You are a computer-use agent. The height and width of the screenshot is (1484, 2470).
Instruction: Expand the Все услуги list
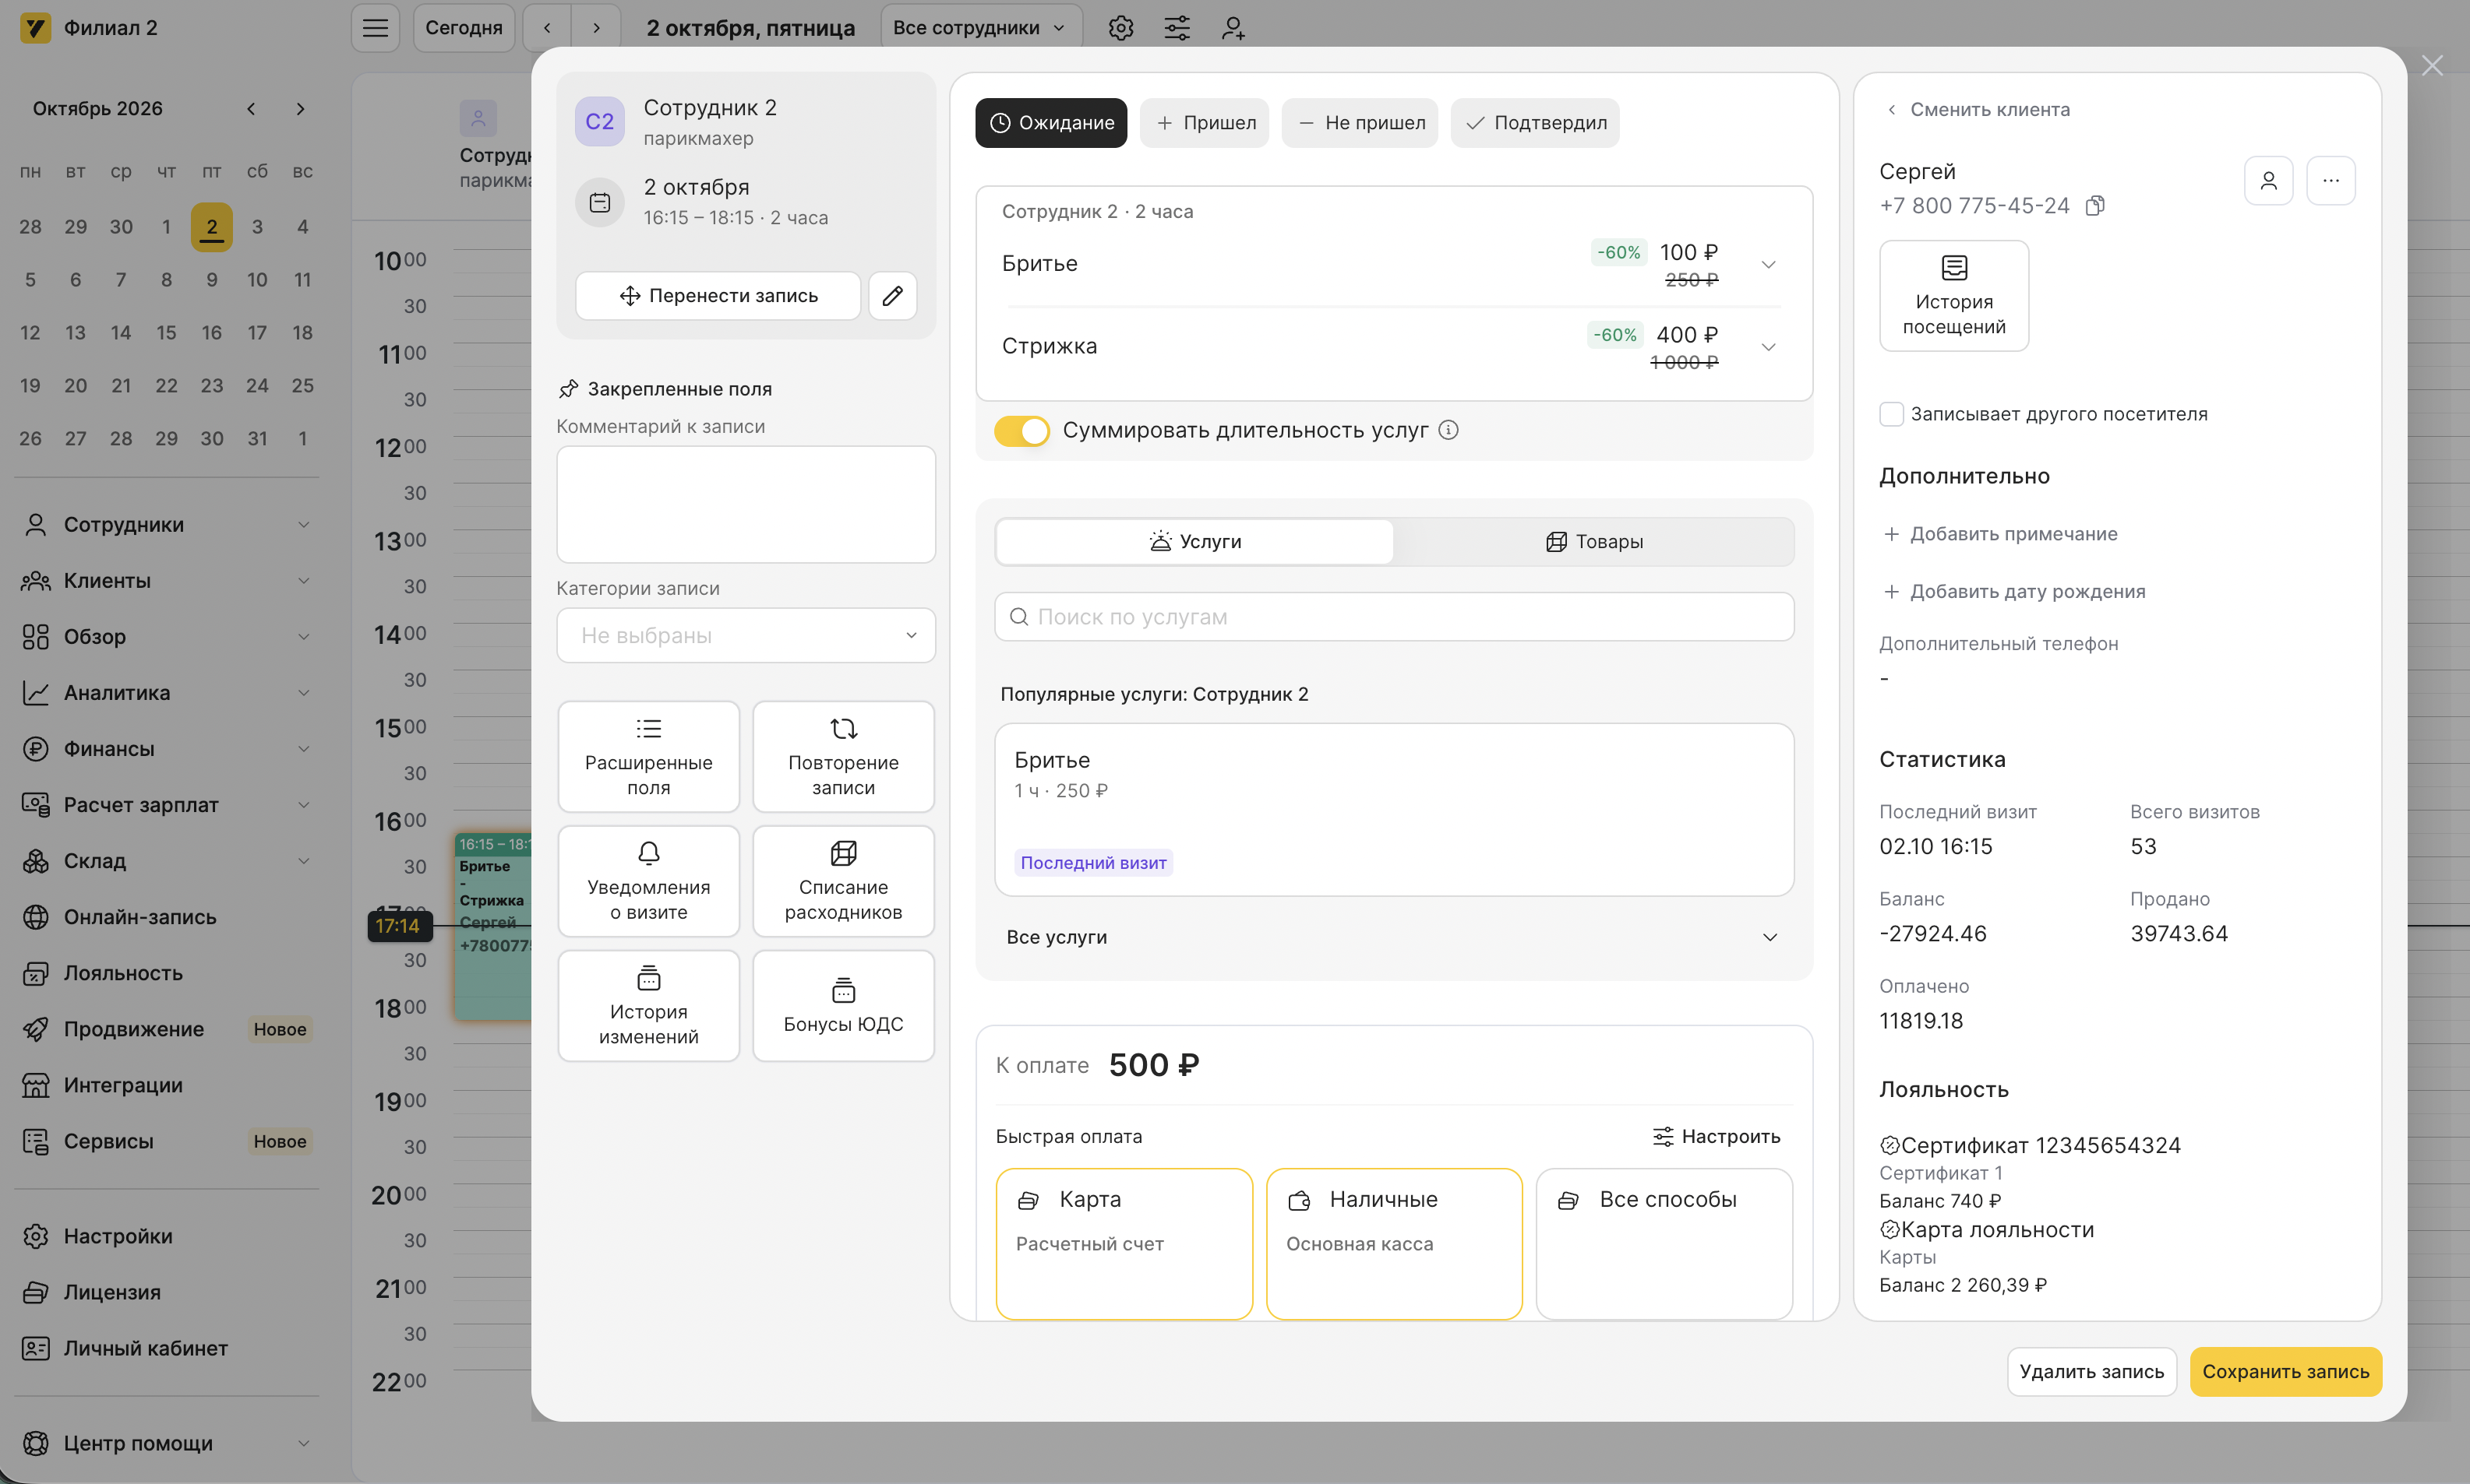pos(1393,937)
